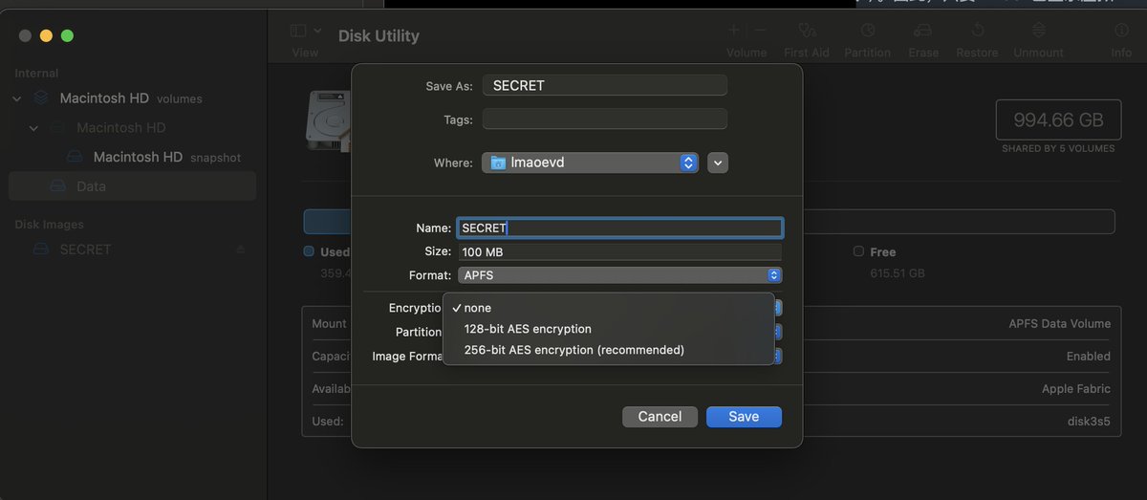Open the Info toolbar icon
The width and height of the screenshot is (1147, 500).
pos(1121,32)
